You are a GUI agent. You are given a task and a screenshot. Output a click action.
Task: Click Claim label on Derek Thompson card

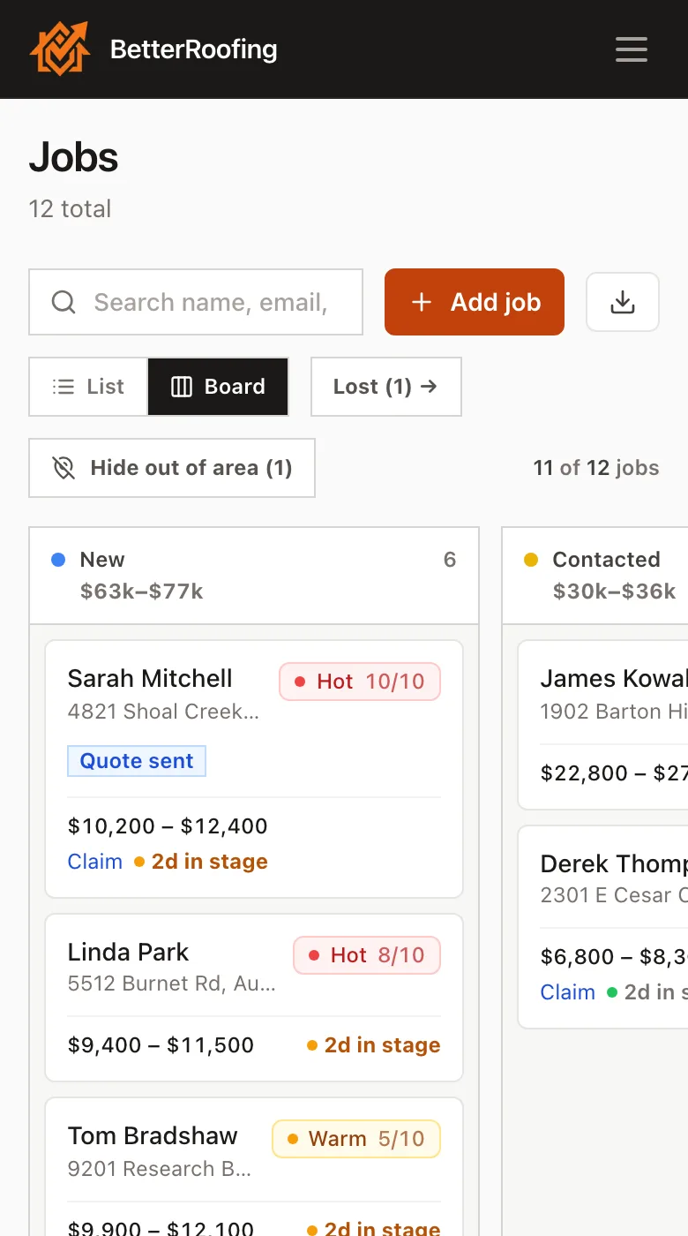click(568, 992)
